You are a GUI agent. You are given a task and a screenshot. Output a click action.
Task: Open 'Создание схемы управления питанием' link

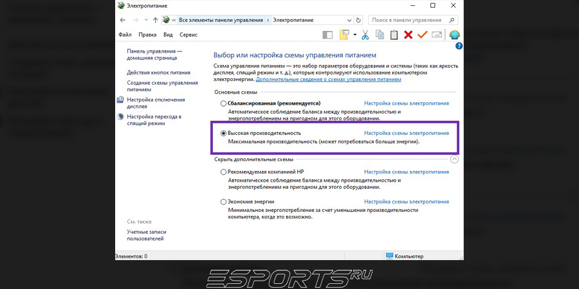click(x=162, y=86)
